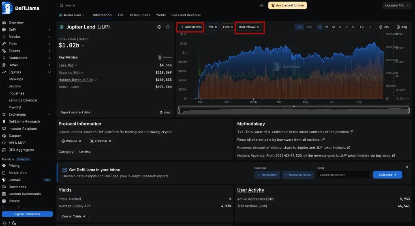Click the DefiLlama Research icon

point(4,122)
